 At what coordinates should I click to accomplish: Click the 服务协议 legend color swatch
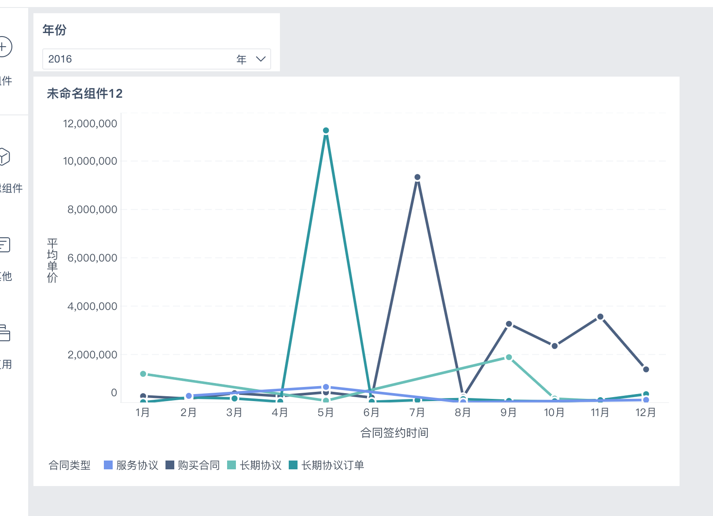(108, 465)
